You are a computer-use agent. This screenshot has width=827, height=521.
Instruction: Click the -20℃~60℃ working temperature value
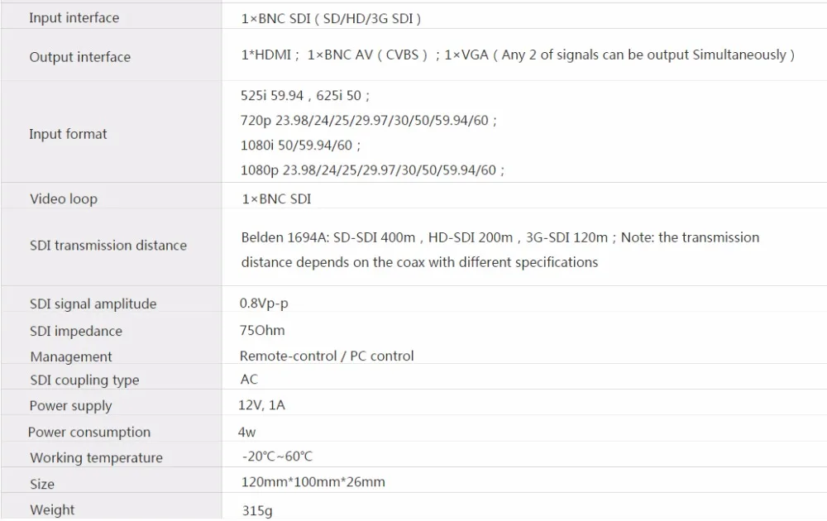click(277, 456)
